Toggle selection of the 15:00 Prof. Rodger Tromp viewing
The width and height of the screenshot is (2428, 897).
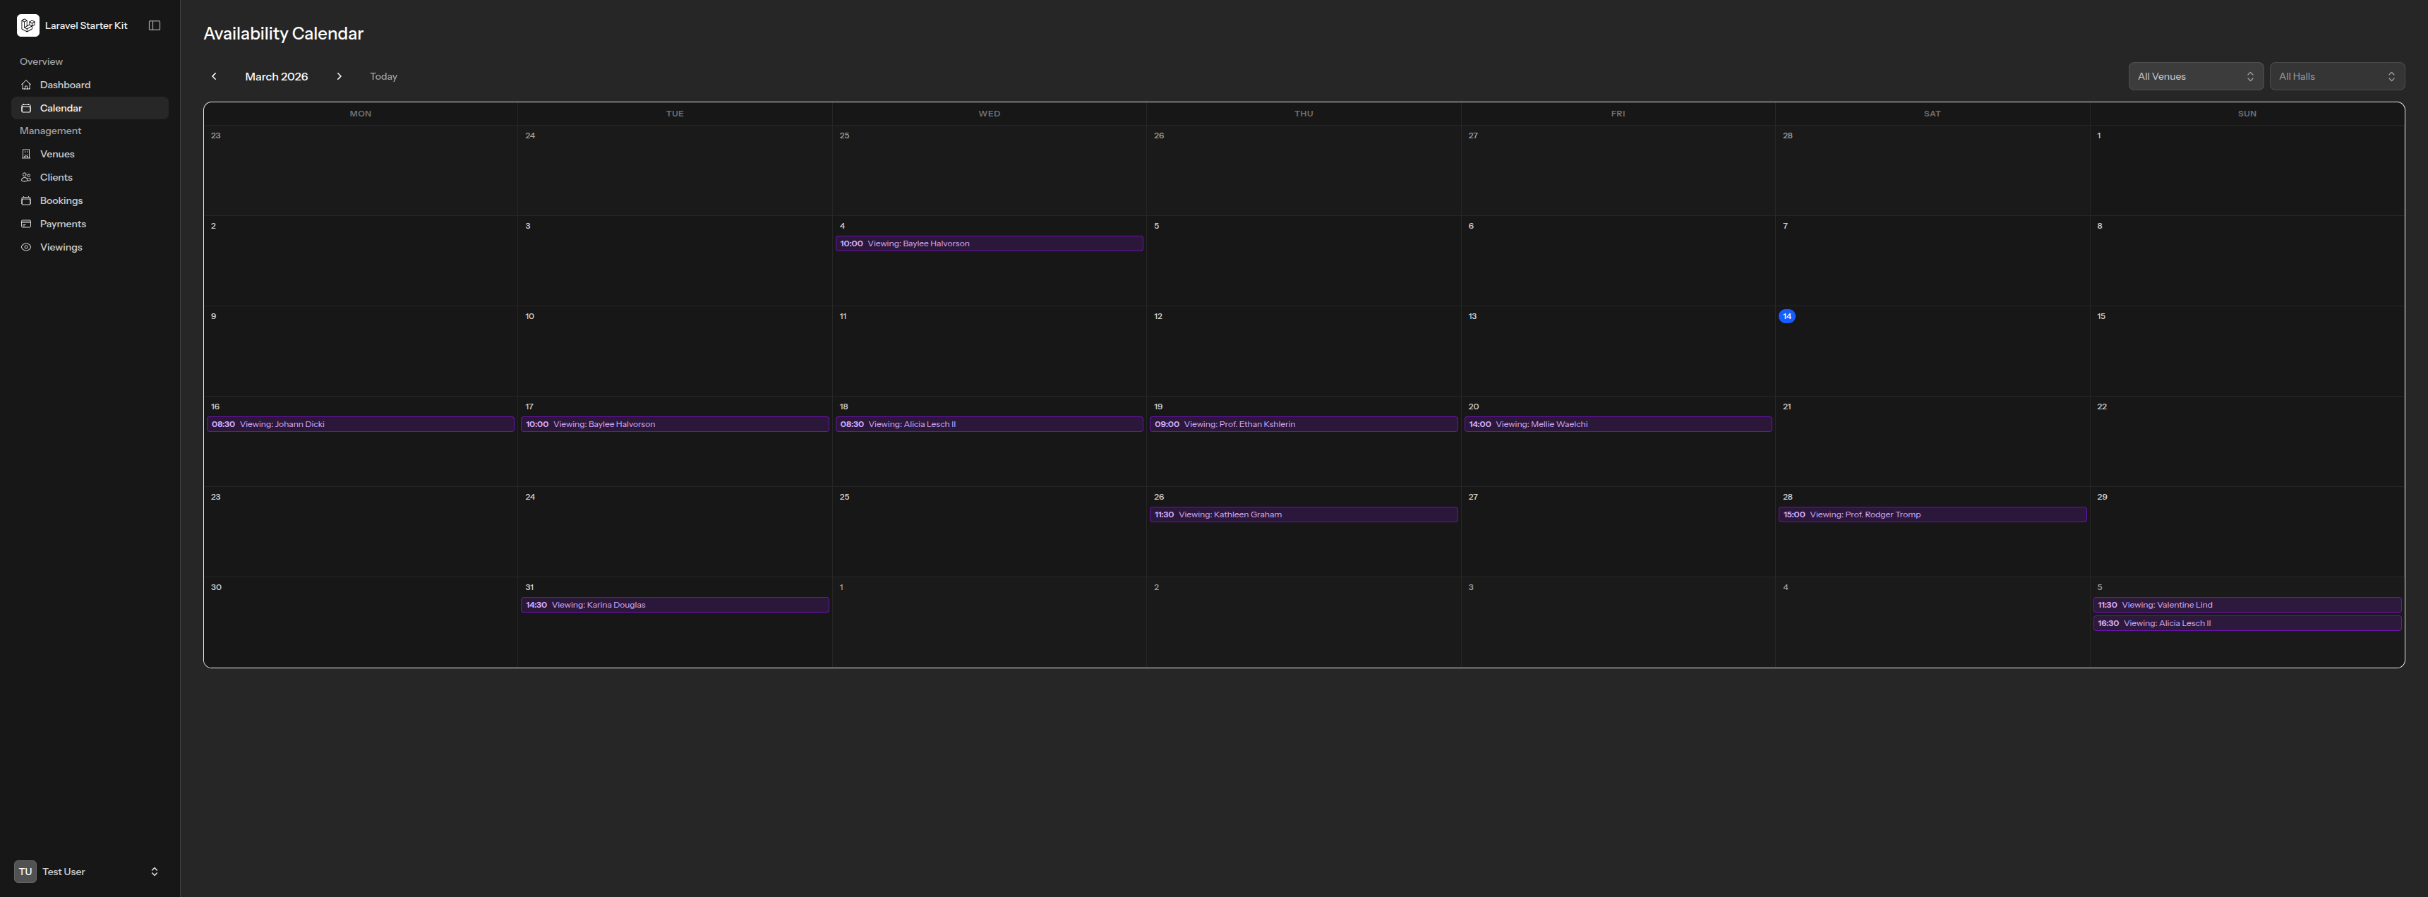click(1933, 514)
